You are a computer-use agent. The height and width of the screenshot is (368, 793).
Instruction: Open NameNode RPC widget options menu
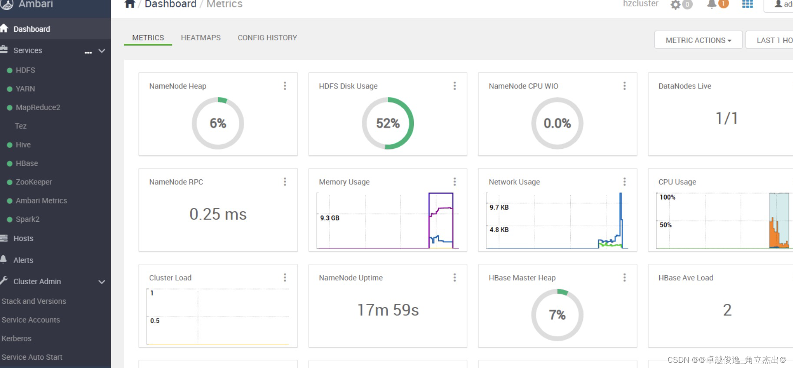tap(285, 181)
